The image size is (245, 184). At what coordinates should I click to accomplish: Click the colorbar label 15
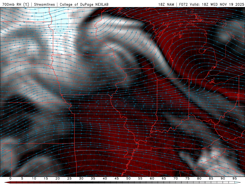[46, 178]
